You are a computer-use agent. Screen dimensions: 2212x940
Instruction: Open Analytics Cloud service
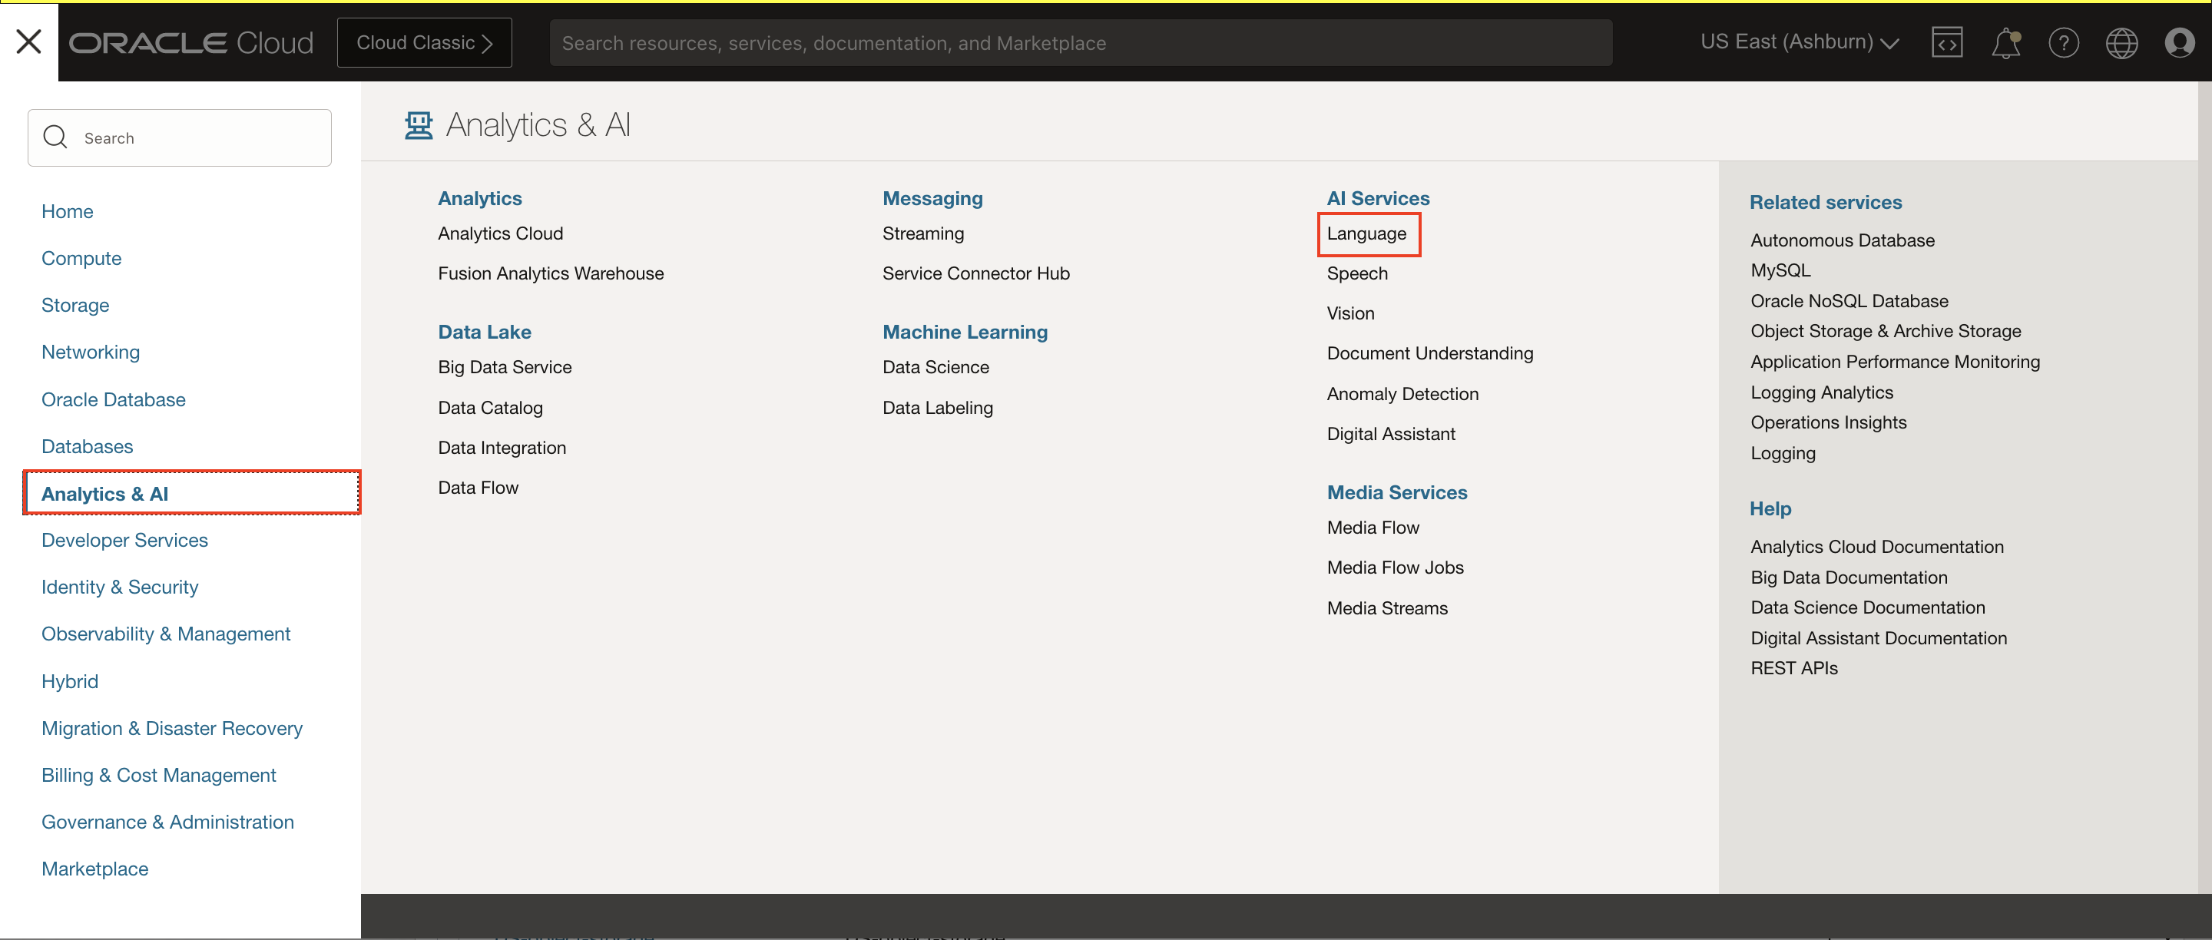click(501, 233)
